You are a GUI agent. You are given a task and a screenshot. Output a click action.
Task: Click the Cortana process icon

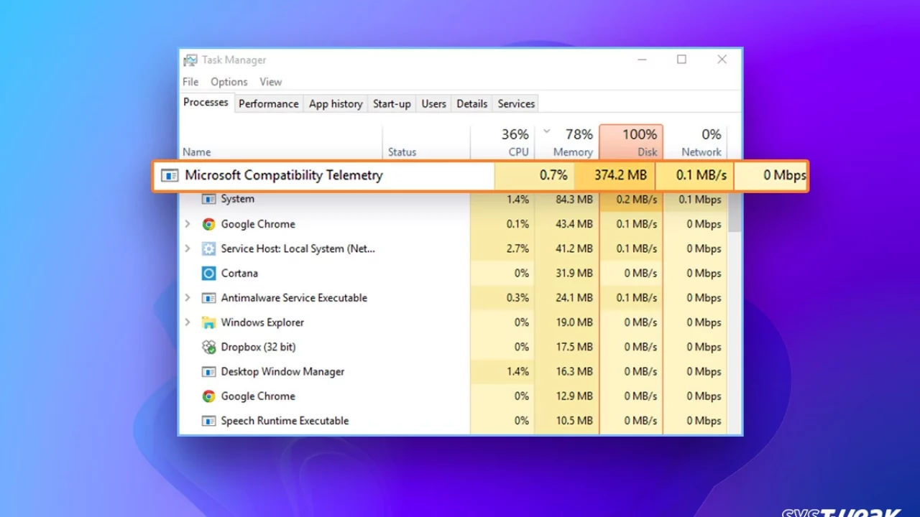[208, 273]
